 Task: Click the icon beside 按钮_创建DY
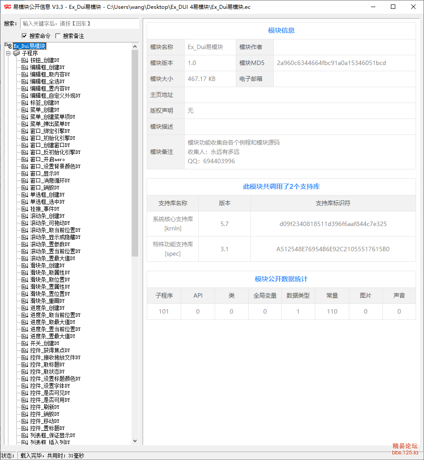click(x=25, y=60)
